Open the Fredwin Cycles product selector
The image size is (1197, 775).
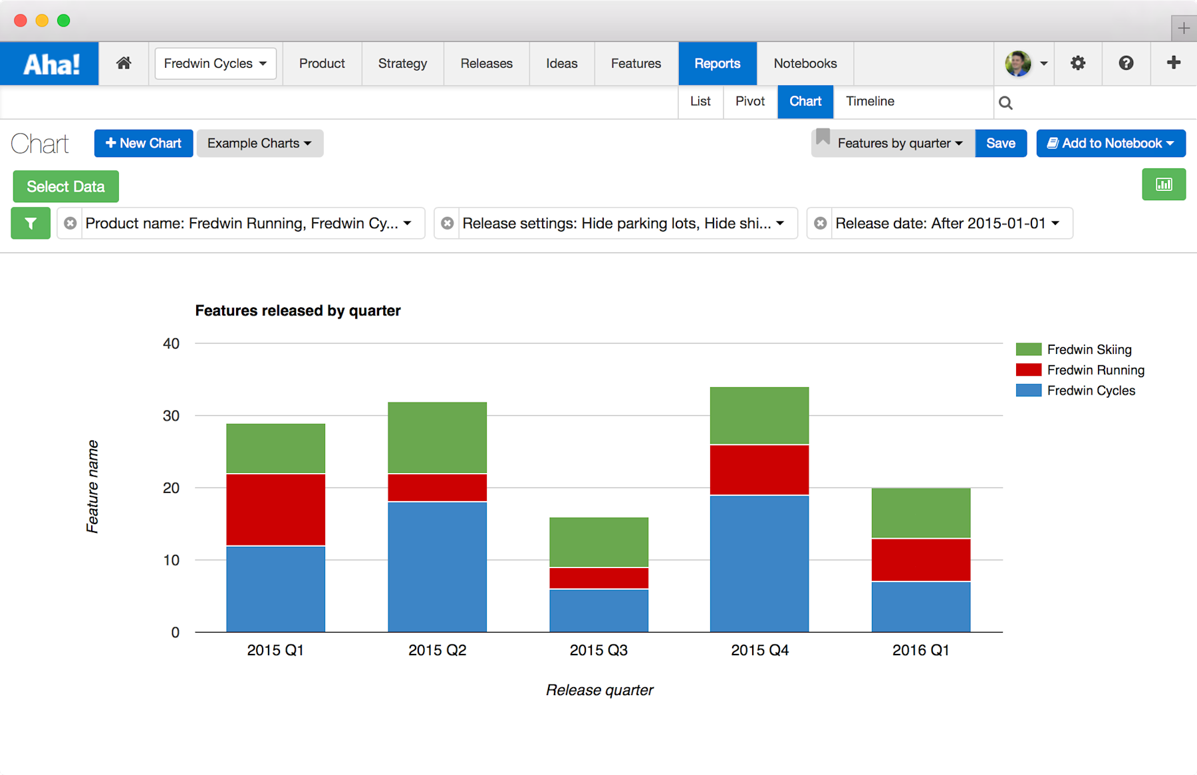tap(215, 63)
